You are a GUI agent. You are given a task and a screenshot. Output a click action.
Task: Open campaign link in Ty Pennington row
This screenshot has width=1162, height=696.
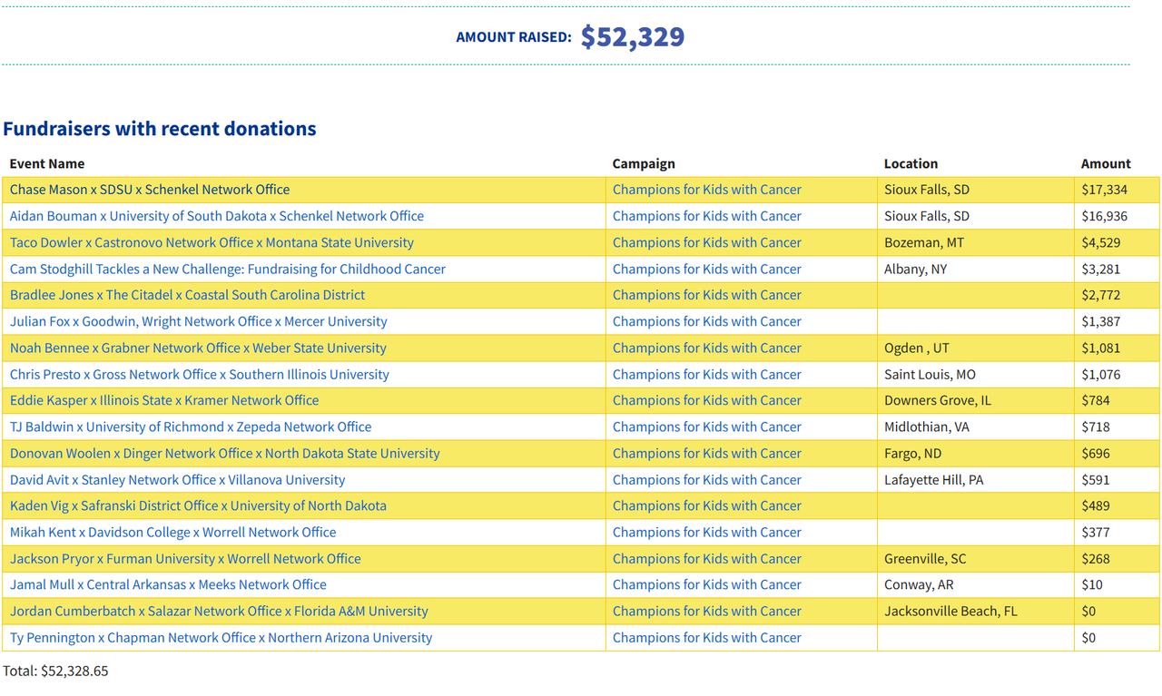[x=707, y=637]
